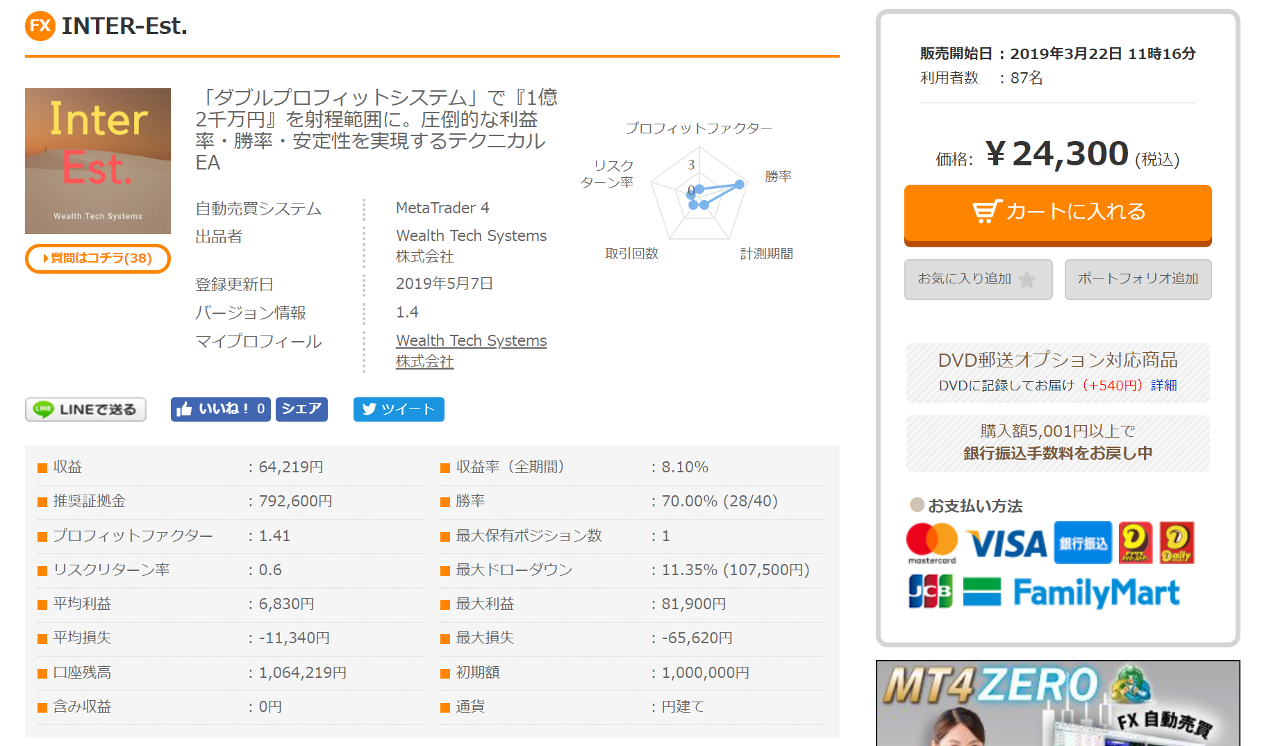Click the 推奨証拠金 value 792,600円
Viewport: 1271px width, 746px height.
click(x=295, y=501)
